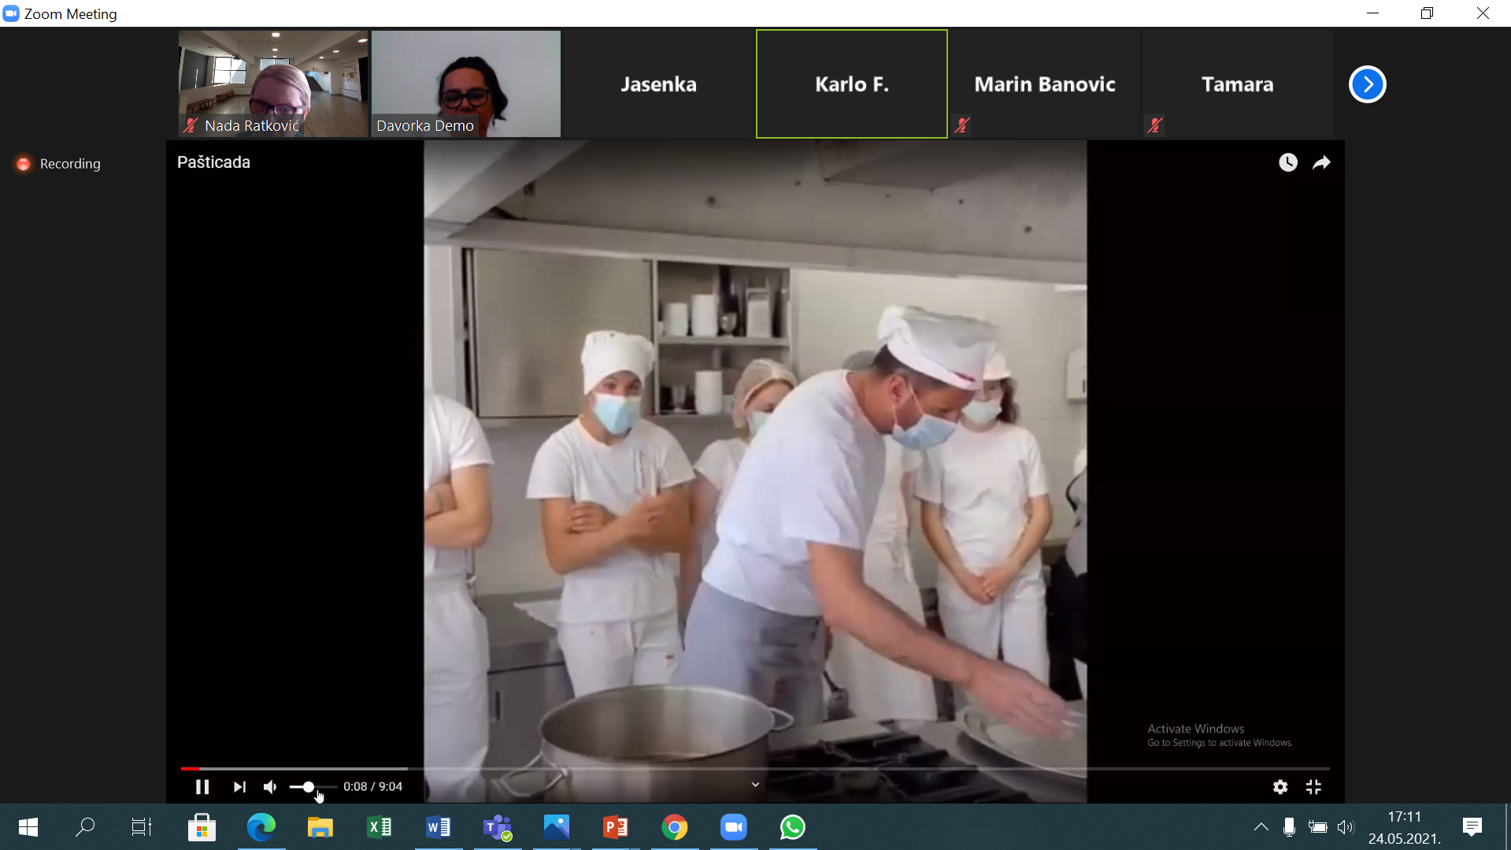Switch to Microsoft Edge on taskbar
1511x850 pixels.
pyautogui.click(x=261, y=827)
